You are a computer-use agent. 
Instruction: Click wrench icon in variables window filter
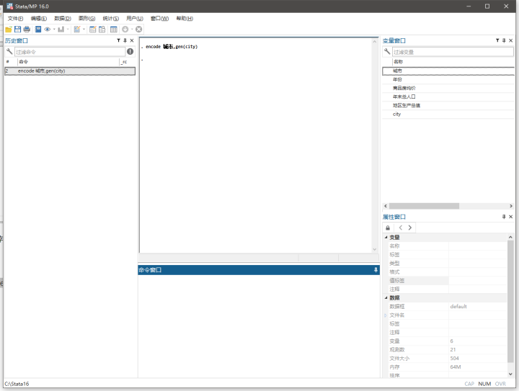pos(387,52)
